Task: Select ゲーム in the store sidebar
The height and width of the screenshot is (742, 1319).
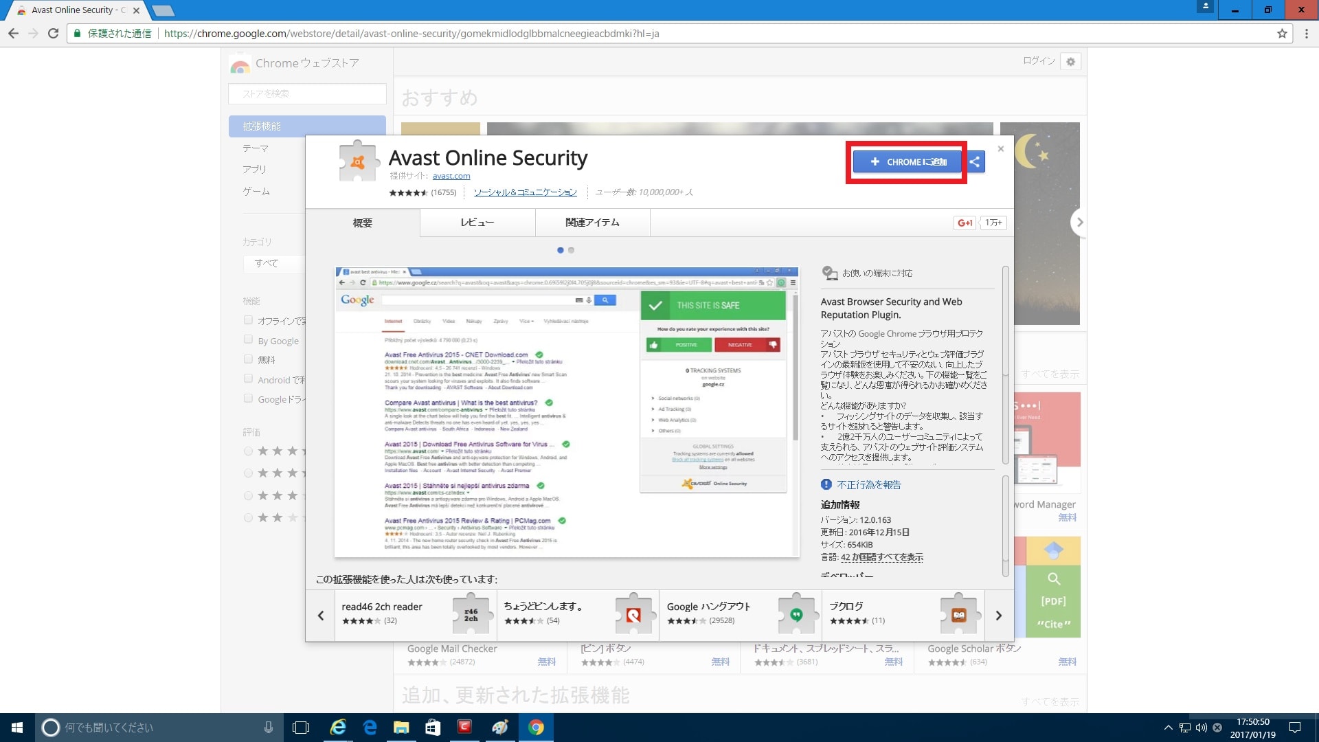Action: [256, 191]
